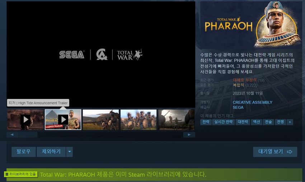The height and width of the screenshot is (182, 305).
Task: Select the 전술 tag
Action: [268, 122]
